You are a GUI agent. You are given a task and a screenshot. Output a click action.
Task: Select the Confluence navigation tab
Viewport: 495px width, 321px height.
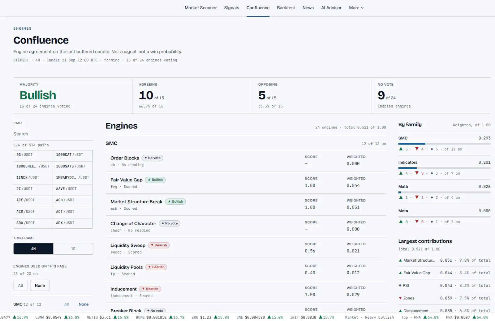[258, 8]
